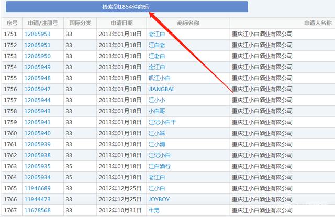
Task: Open trademark name 江小妹 link
Action: (x=157, y=133)
